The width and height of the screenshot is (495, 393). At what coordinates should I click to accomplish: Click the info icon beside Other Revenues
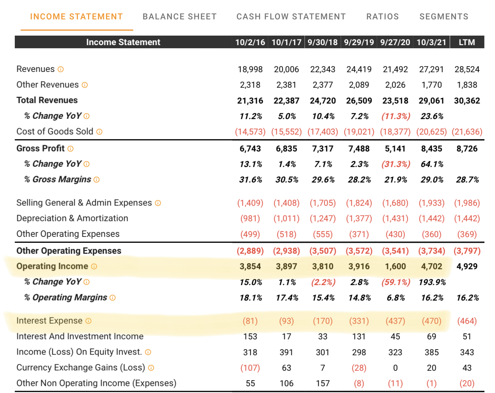[x=84, y=85]
